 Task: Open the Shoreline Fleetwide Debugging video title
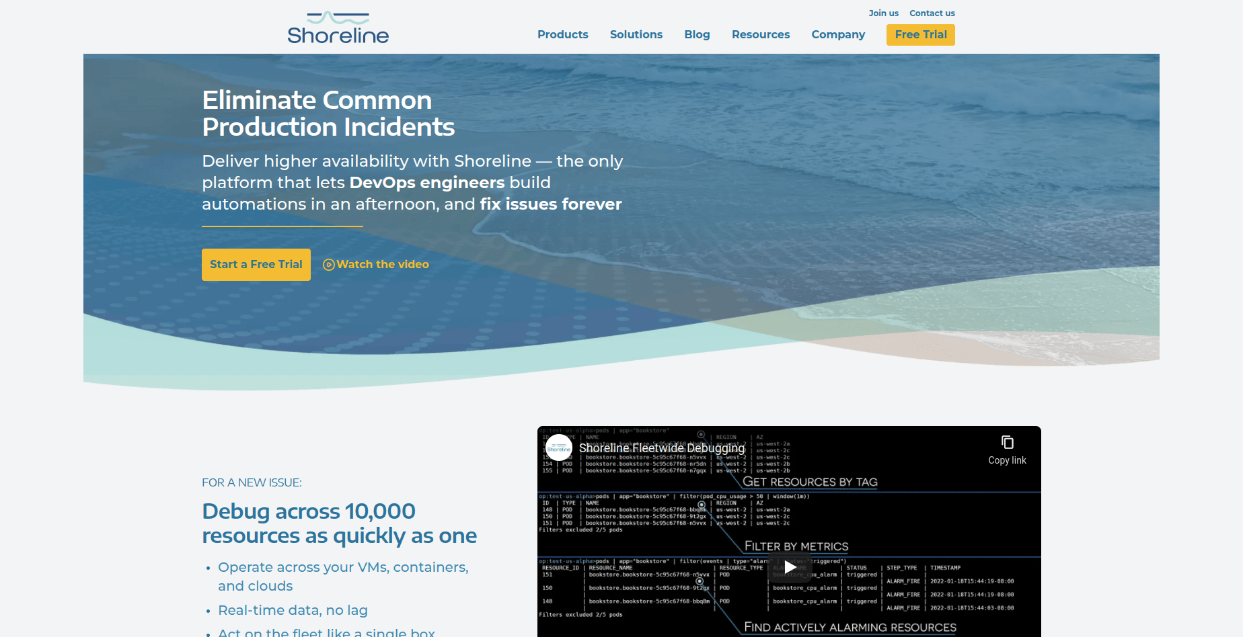(x=662, y=448)
